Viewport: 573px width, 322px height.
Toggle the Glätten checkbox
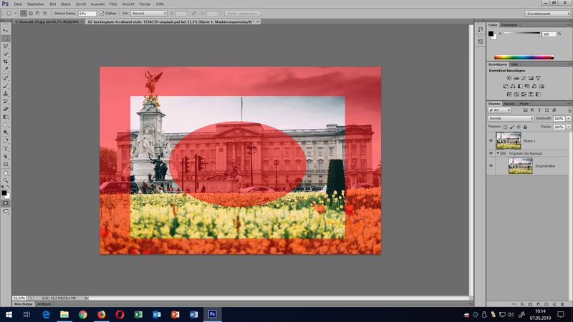coord(102,13)
